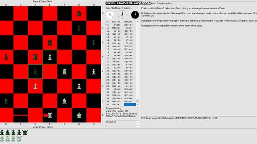Click the black-faced chess clock
Viewport: 257px width, 144px height.
(x=135, y=15)
